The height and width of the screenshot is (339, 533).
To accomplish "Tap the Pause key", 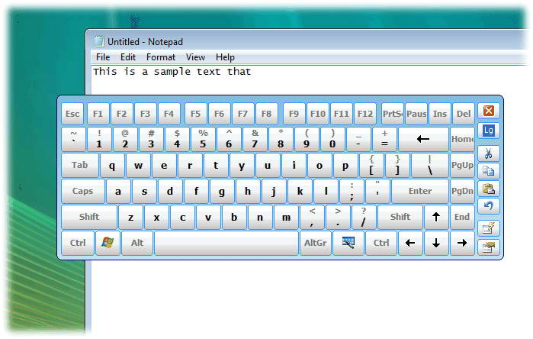I will [x=416, y=114].
